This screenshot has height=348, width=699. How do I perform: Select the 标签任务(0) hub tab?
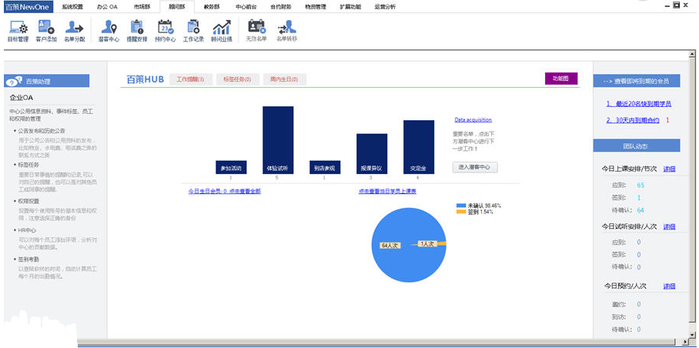(x=237, y=79)
